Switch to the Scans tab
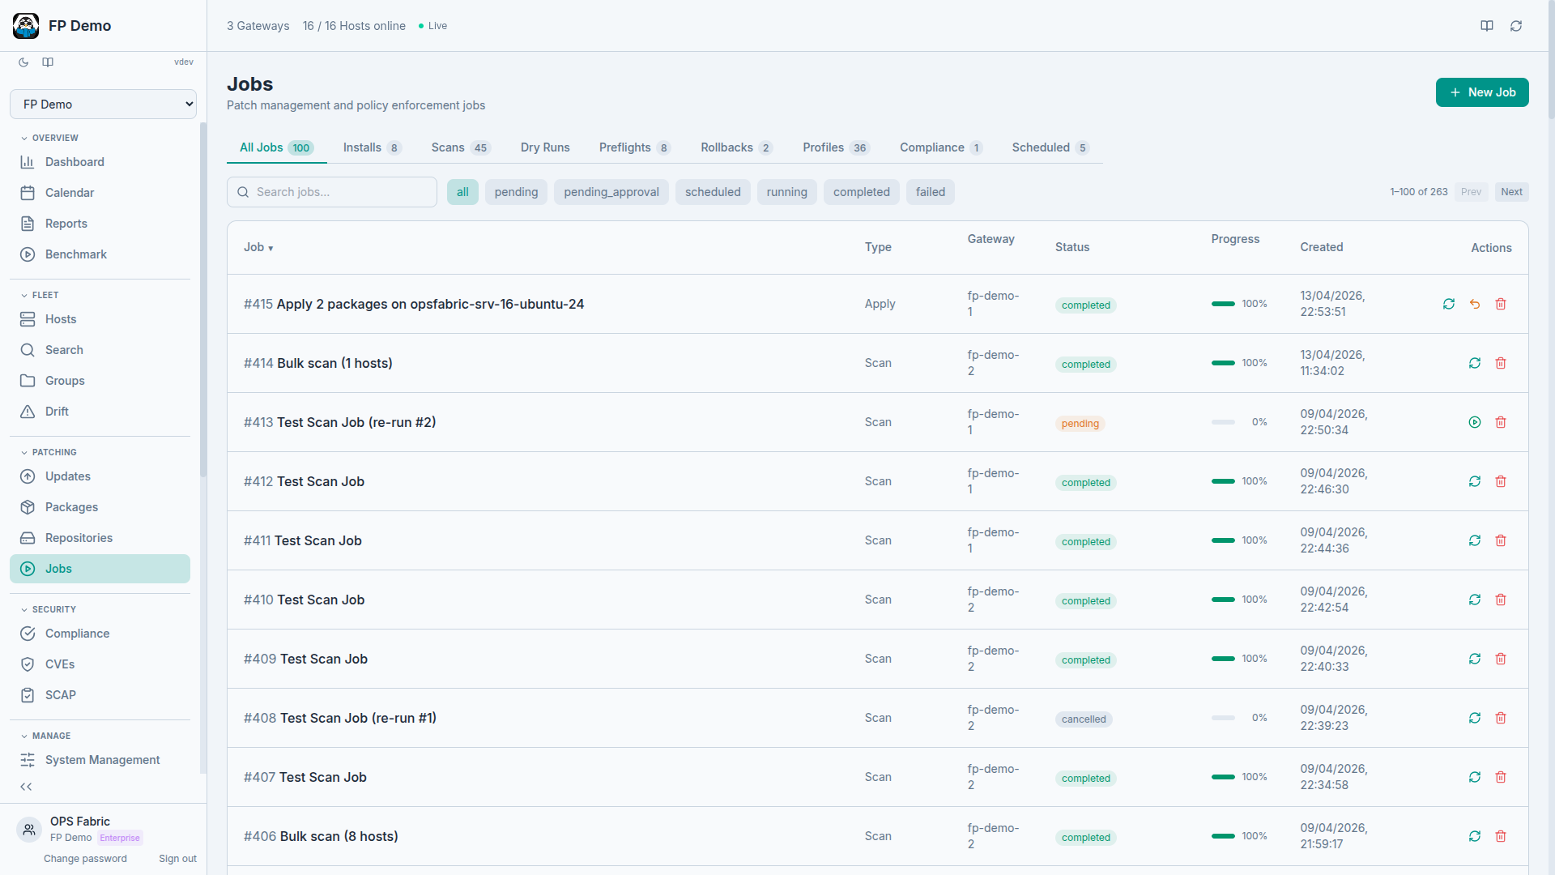 (446, 147)
